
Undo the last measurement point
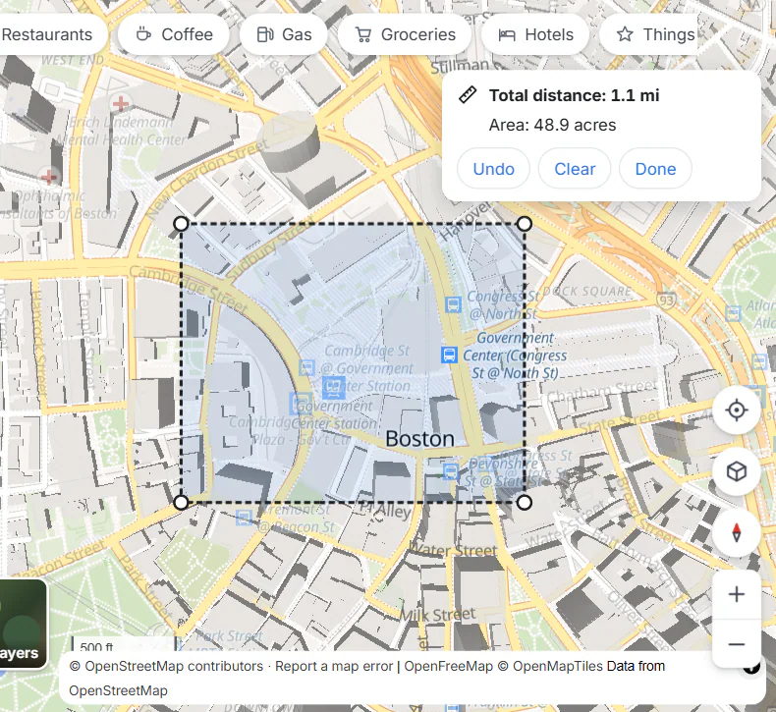(493, 169)
